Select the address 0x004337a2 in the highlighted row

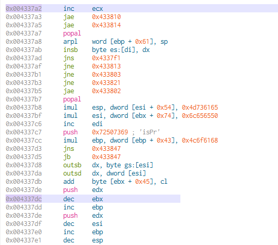24,9
